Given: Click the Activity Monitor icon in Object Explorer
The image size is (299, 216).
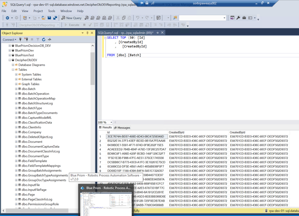Looking at the screenshot, I should [50, 39].
